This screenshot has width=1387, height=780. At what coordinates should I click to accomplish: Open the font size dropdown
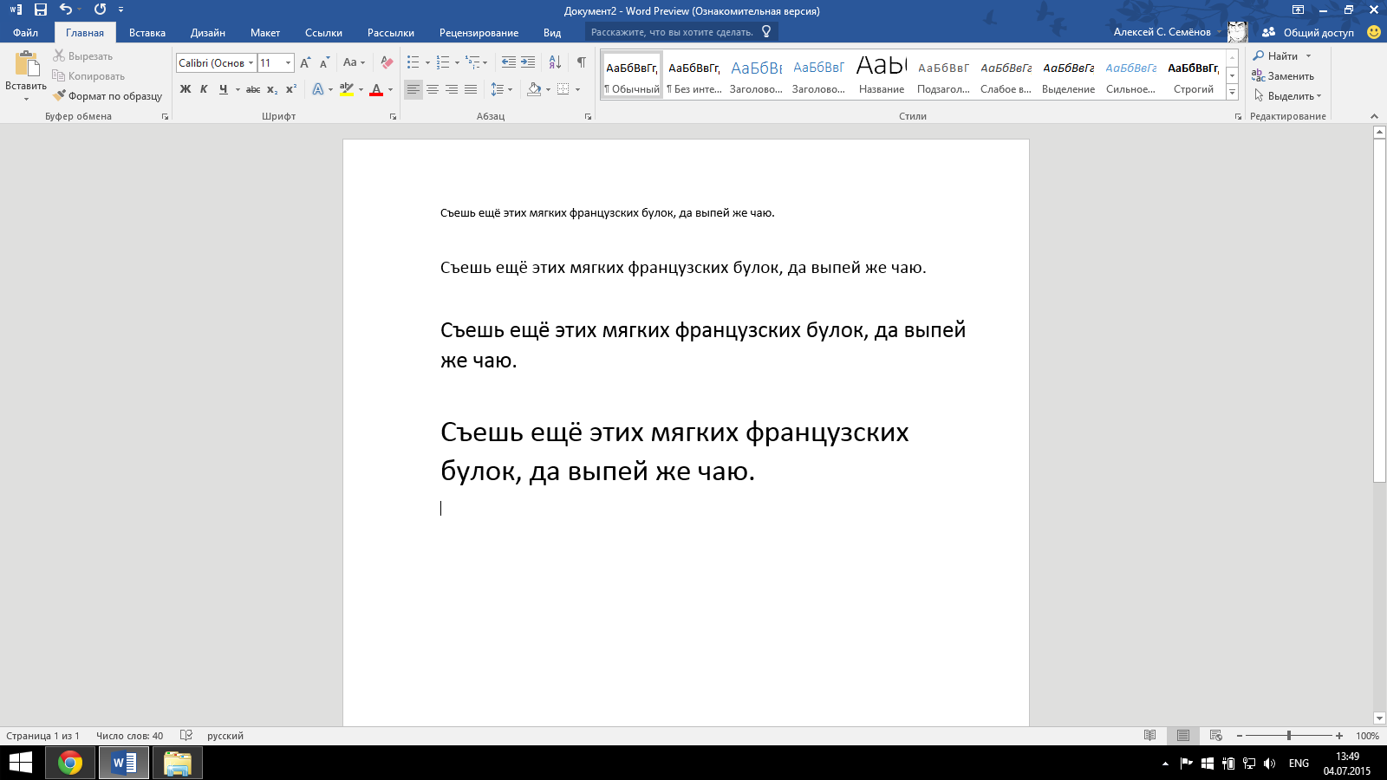(x=288, y=62)
